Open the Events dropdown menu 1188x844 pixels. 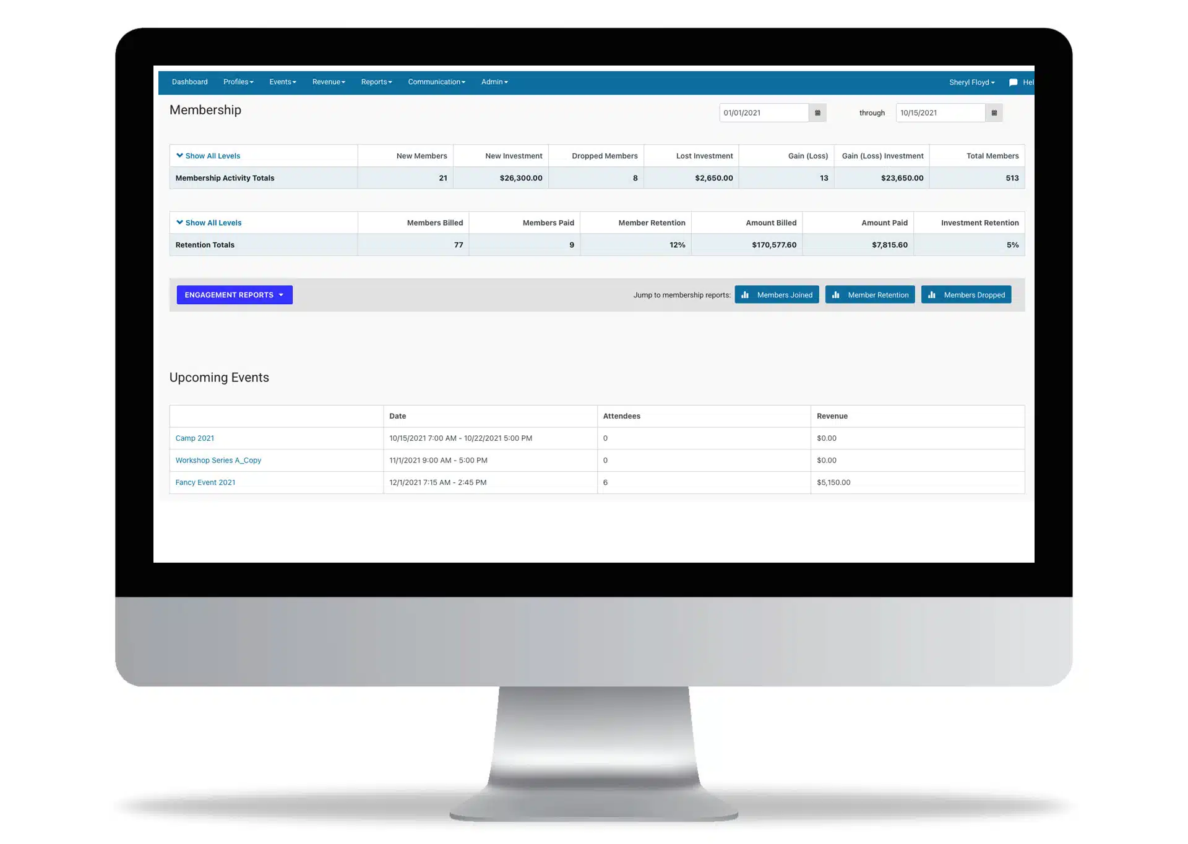pos(282,81)
